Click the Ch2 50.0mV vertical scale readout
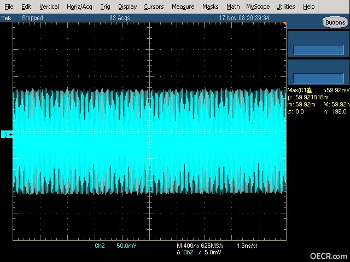Screen dimensions: 350x262 click(x=115, y=246)
